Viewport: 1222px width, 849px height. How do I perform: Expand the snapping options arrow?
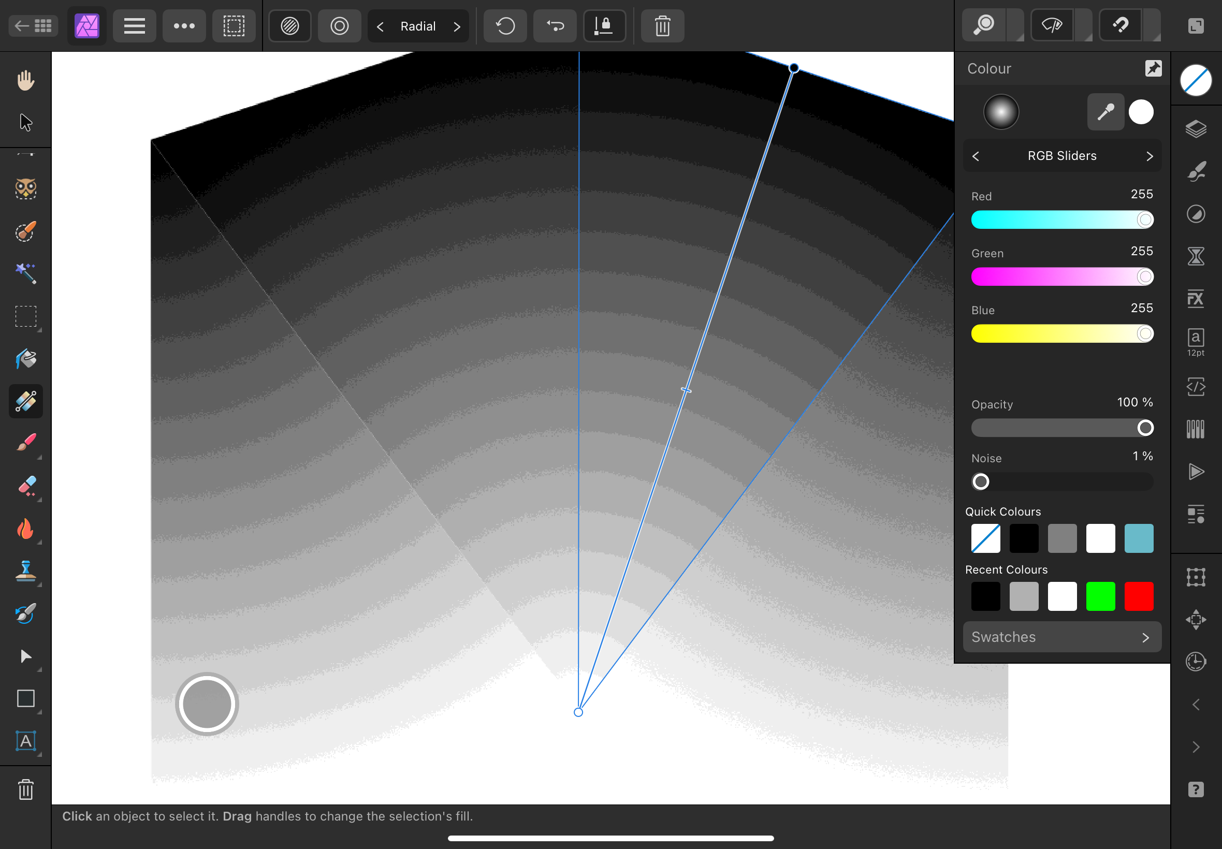coord(1152,25)
